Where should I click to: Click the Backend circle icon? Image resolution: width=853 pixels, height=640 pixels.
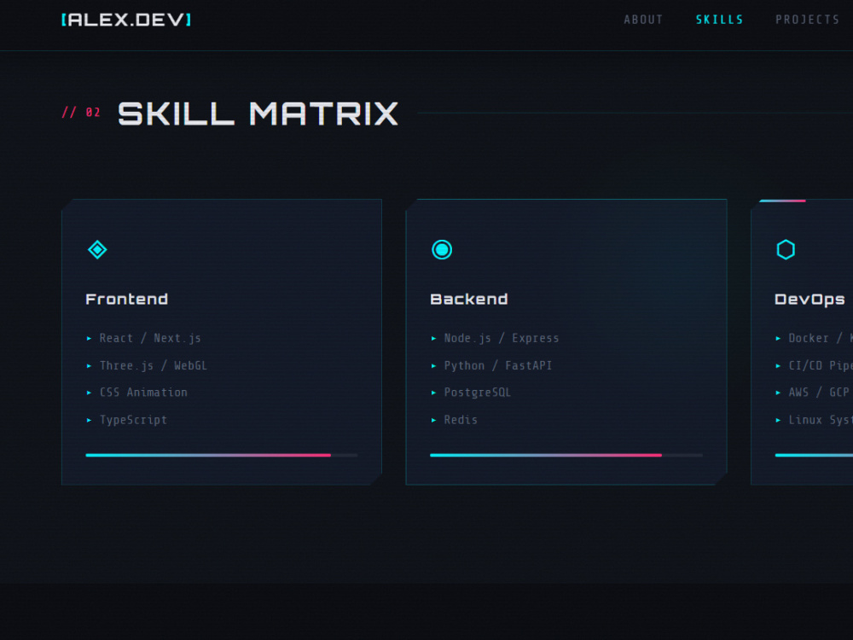(442, 250)
